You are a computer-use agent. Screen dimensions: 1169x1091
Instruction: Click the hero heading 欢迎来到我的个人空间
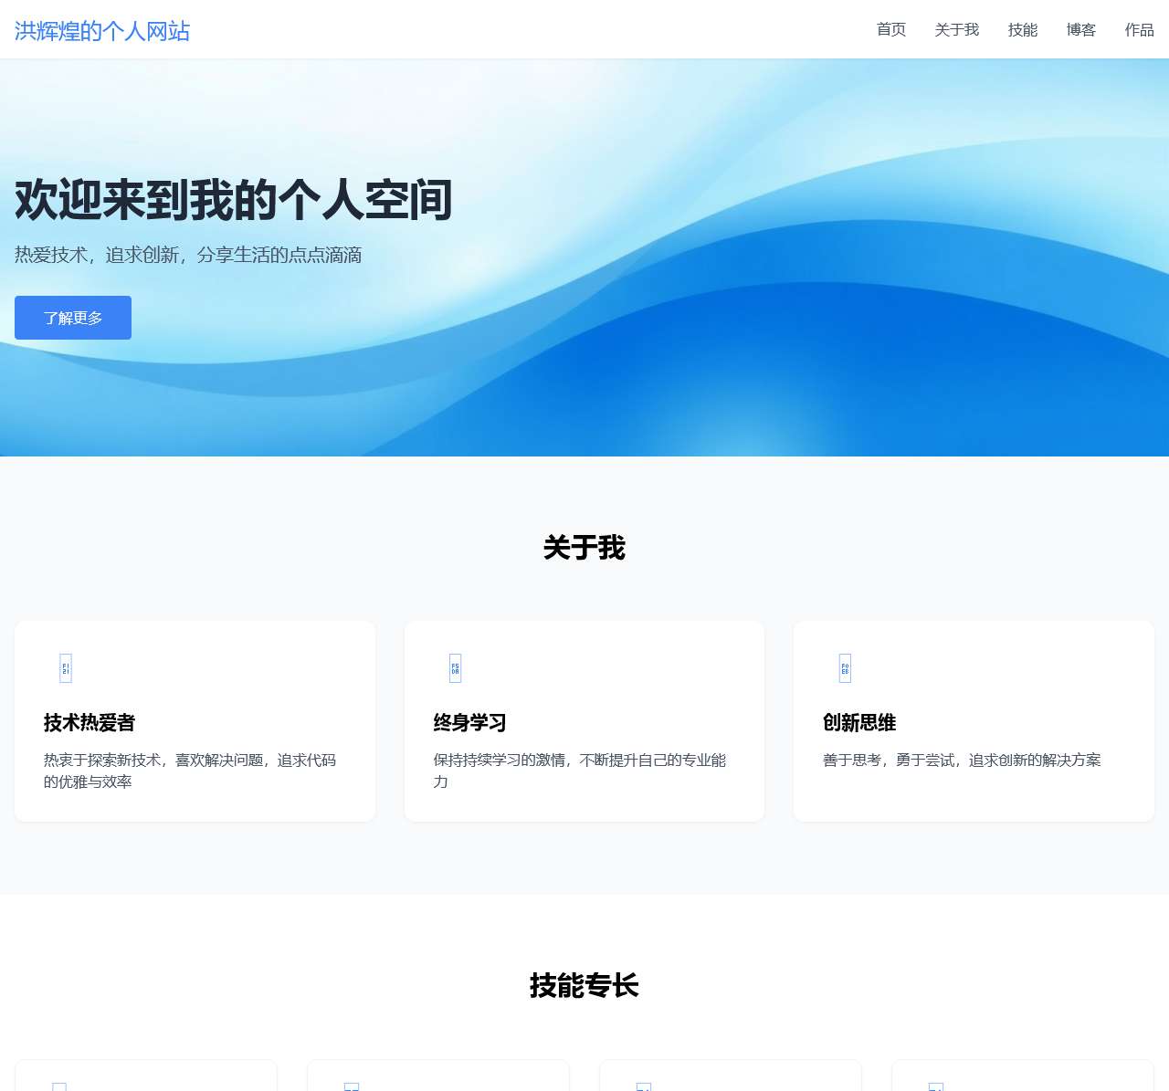pos(233,201)
